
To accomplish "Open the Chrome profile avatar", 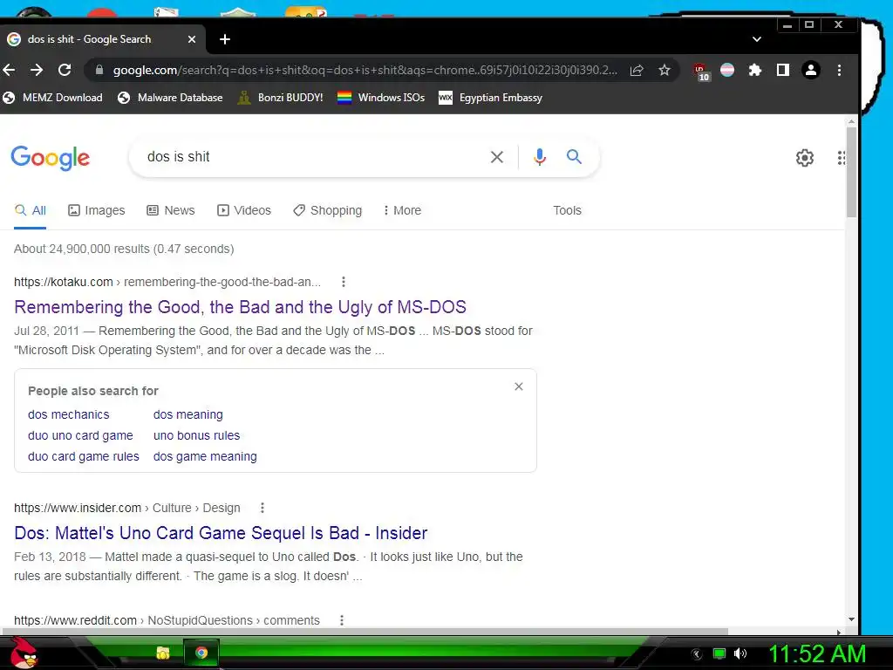I will click(810, 70).
